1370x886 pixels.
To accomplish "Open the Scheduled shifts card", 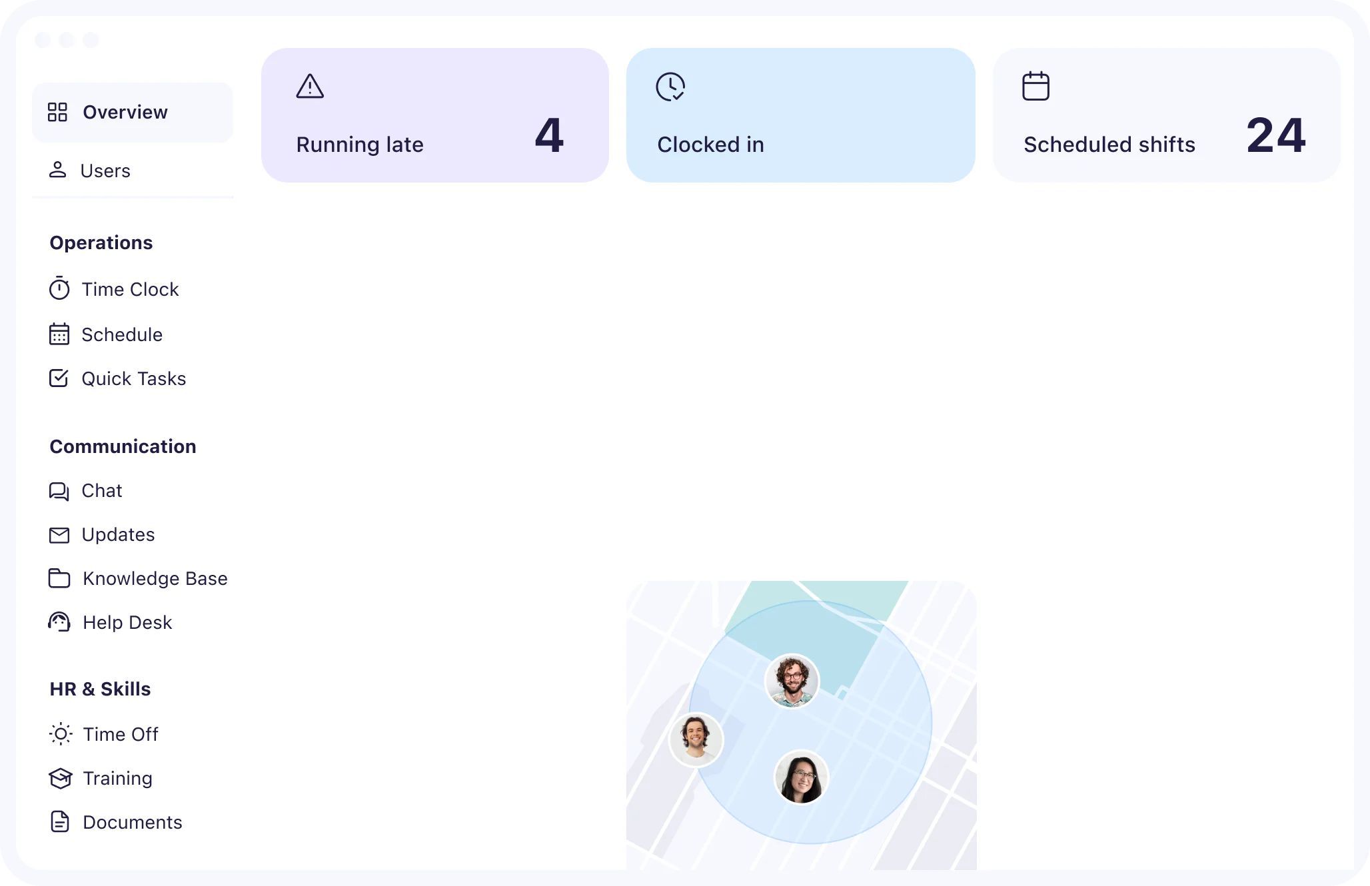I will point(1166,115).
